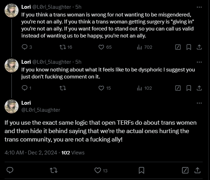This screenshot has width=210, height=180.
Task: Reply to the dysphoric tweet with 1 reply
Action: pos(24,88)
